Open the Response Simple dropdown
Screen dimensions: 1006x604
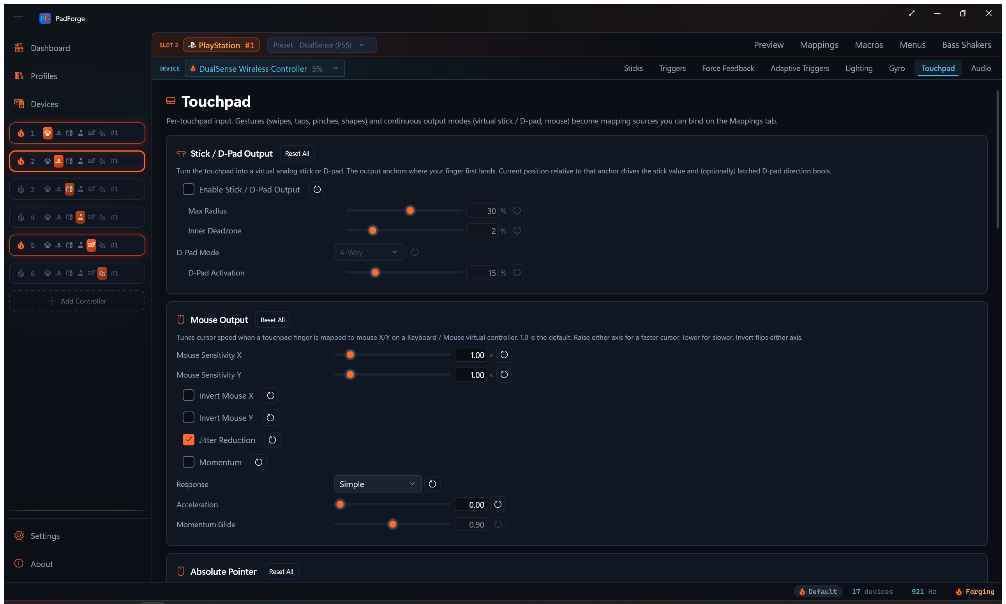tap(377, 484)
